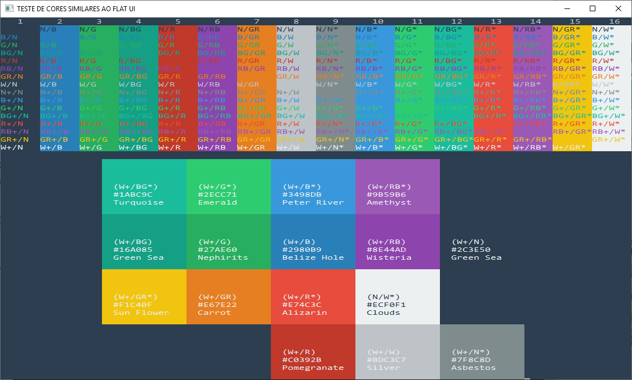Pick the Belize Hole #2980B9 swatch

click(313, 242)
